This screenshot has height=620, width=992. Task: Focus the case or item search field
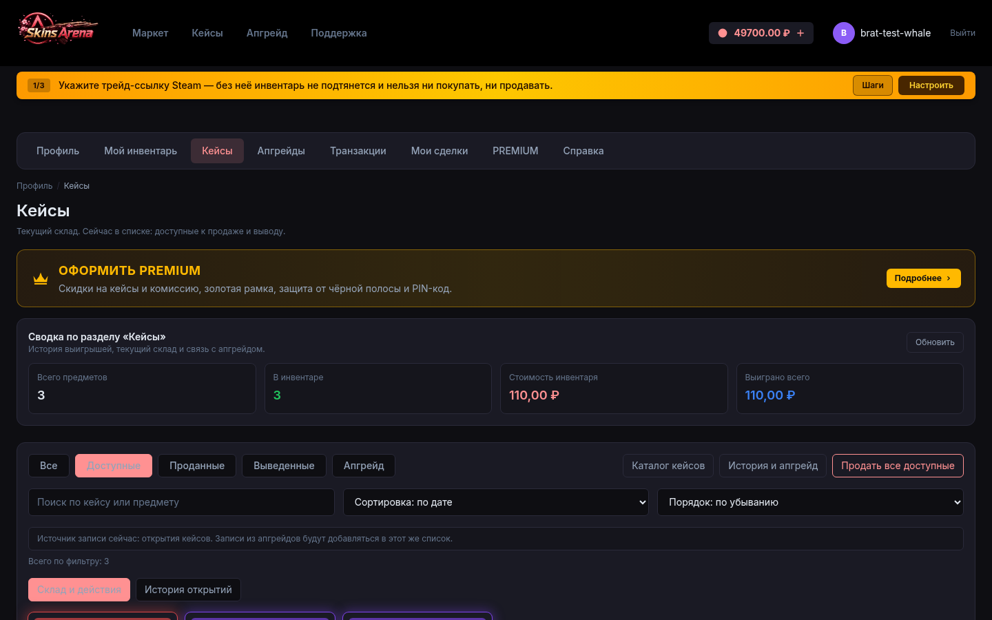181,502
